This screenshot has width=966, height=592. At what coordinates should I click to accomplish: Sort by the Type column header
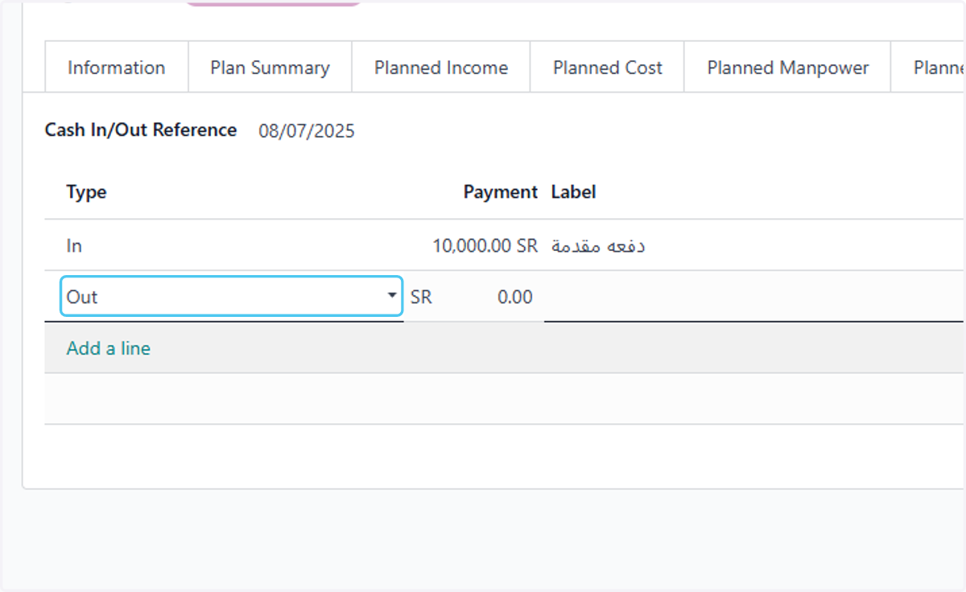pyautogui.click(x=86, y=192)
